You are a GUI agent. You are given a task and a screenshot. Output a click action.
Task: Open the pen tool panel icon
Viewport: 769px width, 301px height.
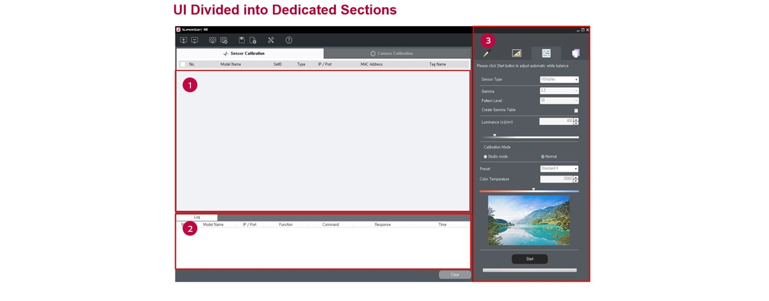(x=486, y=54)
